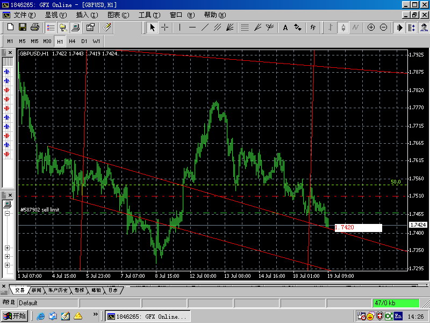Click the 开始 Start button

pyautogui.click(x=15, y=316)
